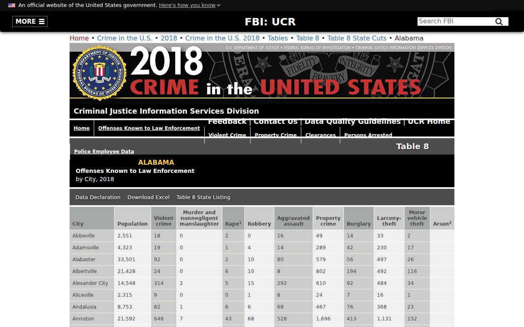Viewport: 524px width, 327px height.
Task: Select the Abbeville city row label
Action: click(84, 236)
